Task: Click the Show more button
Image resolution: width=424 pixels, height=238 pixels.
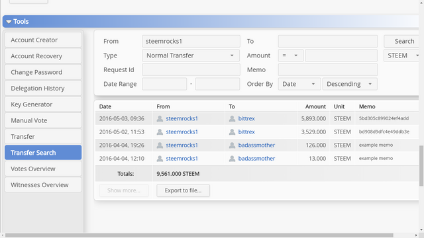Action: tap(124, 190)
